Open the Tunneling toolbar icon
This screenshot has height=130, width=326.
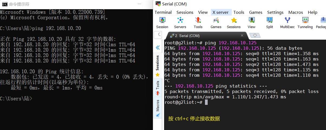(305, 23)
